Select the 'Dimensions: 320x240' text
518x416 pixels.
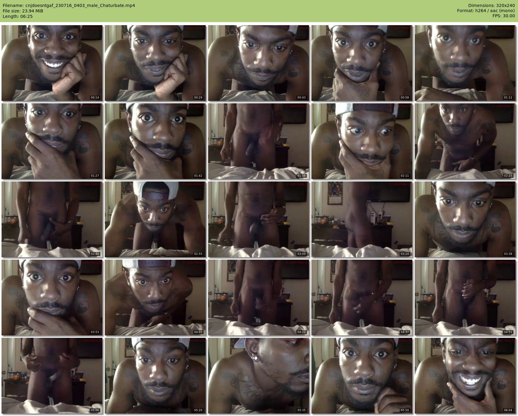[x=491, y=5]
